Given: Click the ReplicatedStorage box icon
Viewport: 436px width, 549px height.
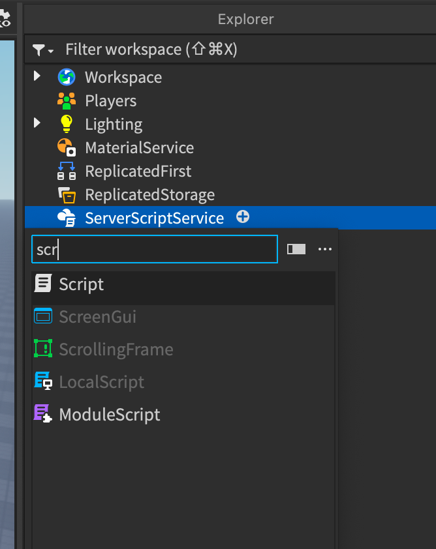Looking at the screenshot, I should tap(67, 195).
